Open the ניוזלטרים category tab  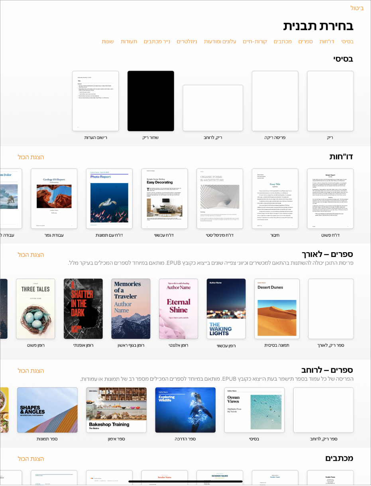[x=187, y=41]
